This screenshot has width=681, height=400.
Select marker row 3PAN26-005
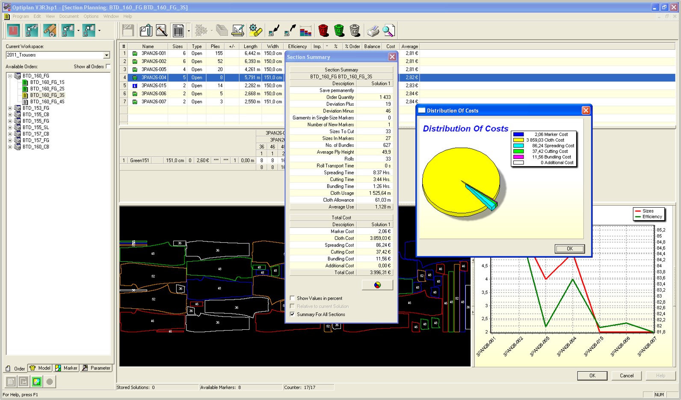pos(154,69)
